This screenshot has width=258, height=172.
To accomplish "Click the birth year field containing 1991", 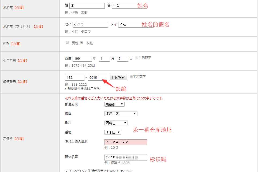I will (82, 59).
